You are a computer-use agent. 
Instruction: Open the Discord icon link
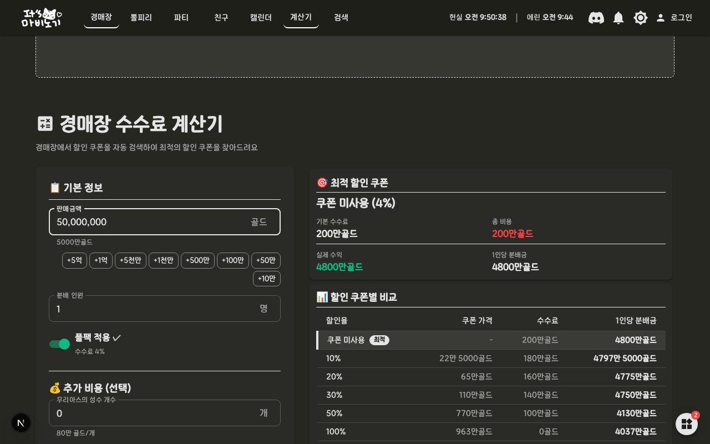[x=596, y=18]
